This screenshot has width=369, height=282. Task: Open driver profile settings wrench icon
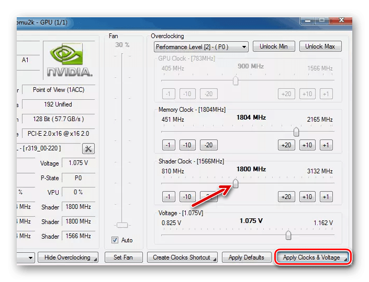tap(88, 148)
